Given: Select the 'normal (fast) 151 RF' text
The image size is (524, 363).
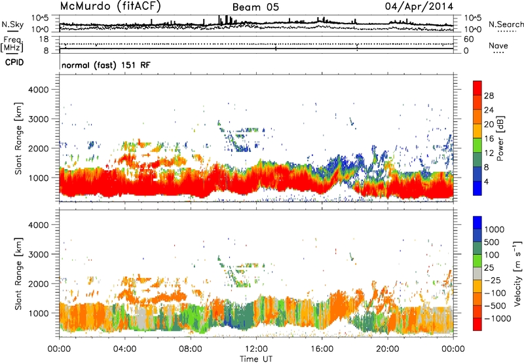Looking at the screenshot, I should (106, 65).
